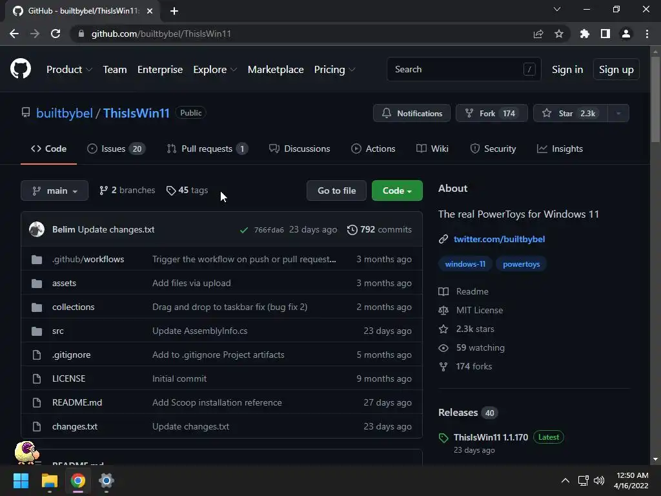Viewport: 661px width, 496px height.
Task: Open the .gitignore file
Action: [71, 355]
